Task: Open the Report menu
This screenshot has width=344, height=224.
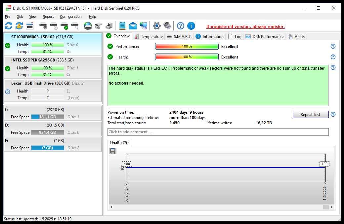Action: (x=48, y=17)
